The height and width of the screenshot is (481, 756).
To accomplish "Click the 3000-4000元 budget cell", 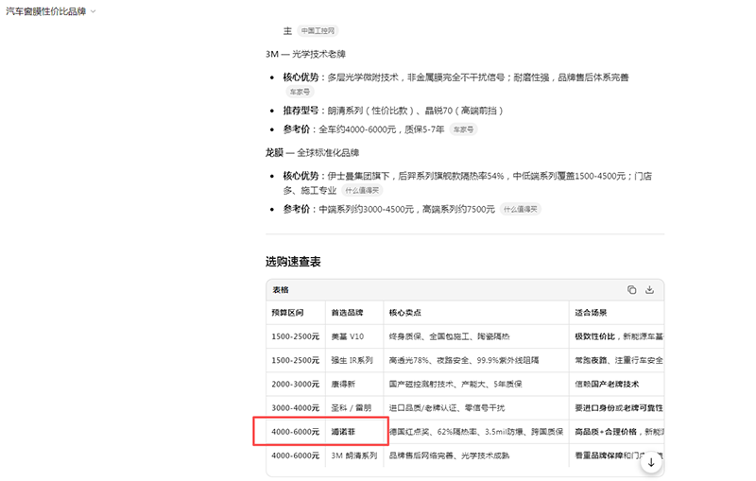I will tap(296, 407).
